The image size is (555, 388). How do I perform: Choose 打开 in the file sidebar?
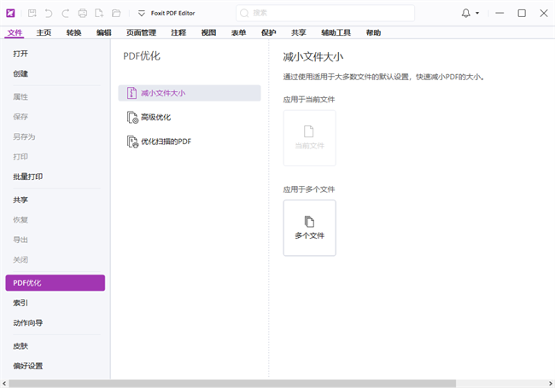(x=20, y=53)
